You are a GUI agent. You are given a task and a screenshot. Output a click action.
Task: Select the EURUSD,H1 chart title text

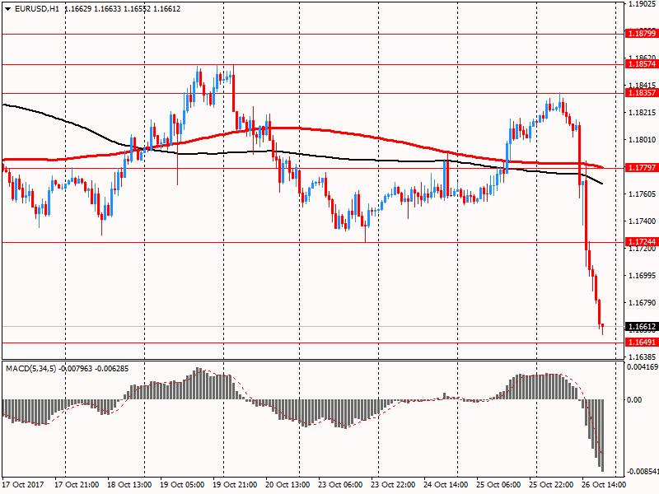pos(37,9)
